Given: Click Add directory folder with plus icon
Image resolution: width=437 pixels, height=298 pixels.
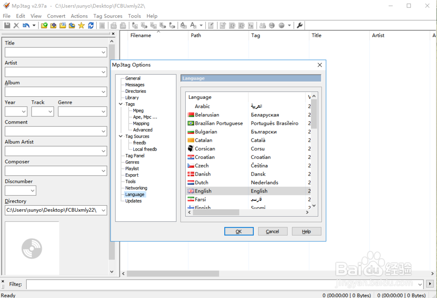Looking at the screenshot, I should 53,25.
